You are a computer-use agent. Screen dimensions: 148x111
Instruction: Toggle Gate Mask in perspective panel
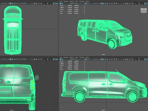[x=91, y=3]
